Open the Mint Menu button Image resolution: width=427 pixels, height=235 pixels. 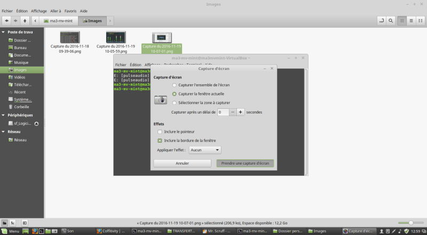coord(11,231)
